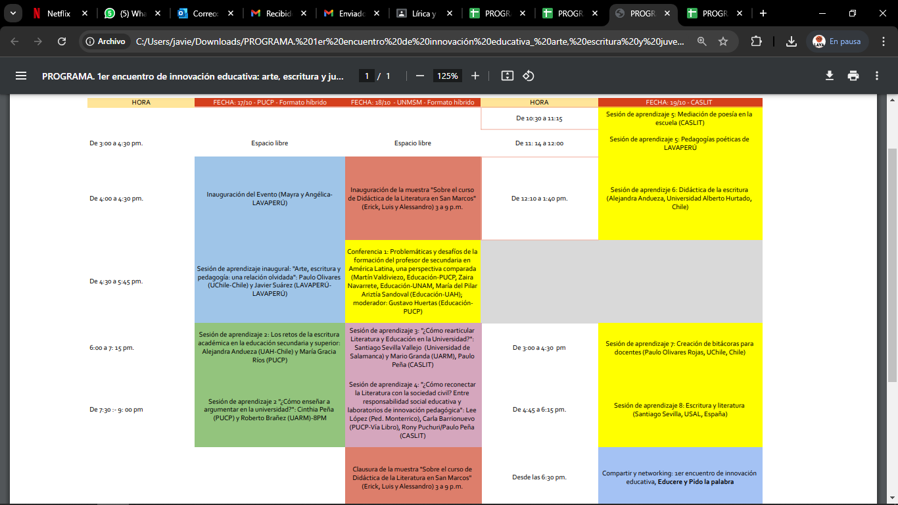This screenshot has width=898, height=505.
Task: Click the PDF zoom in plus button
Action: (475, 76)
